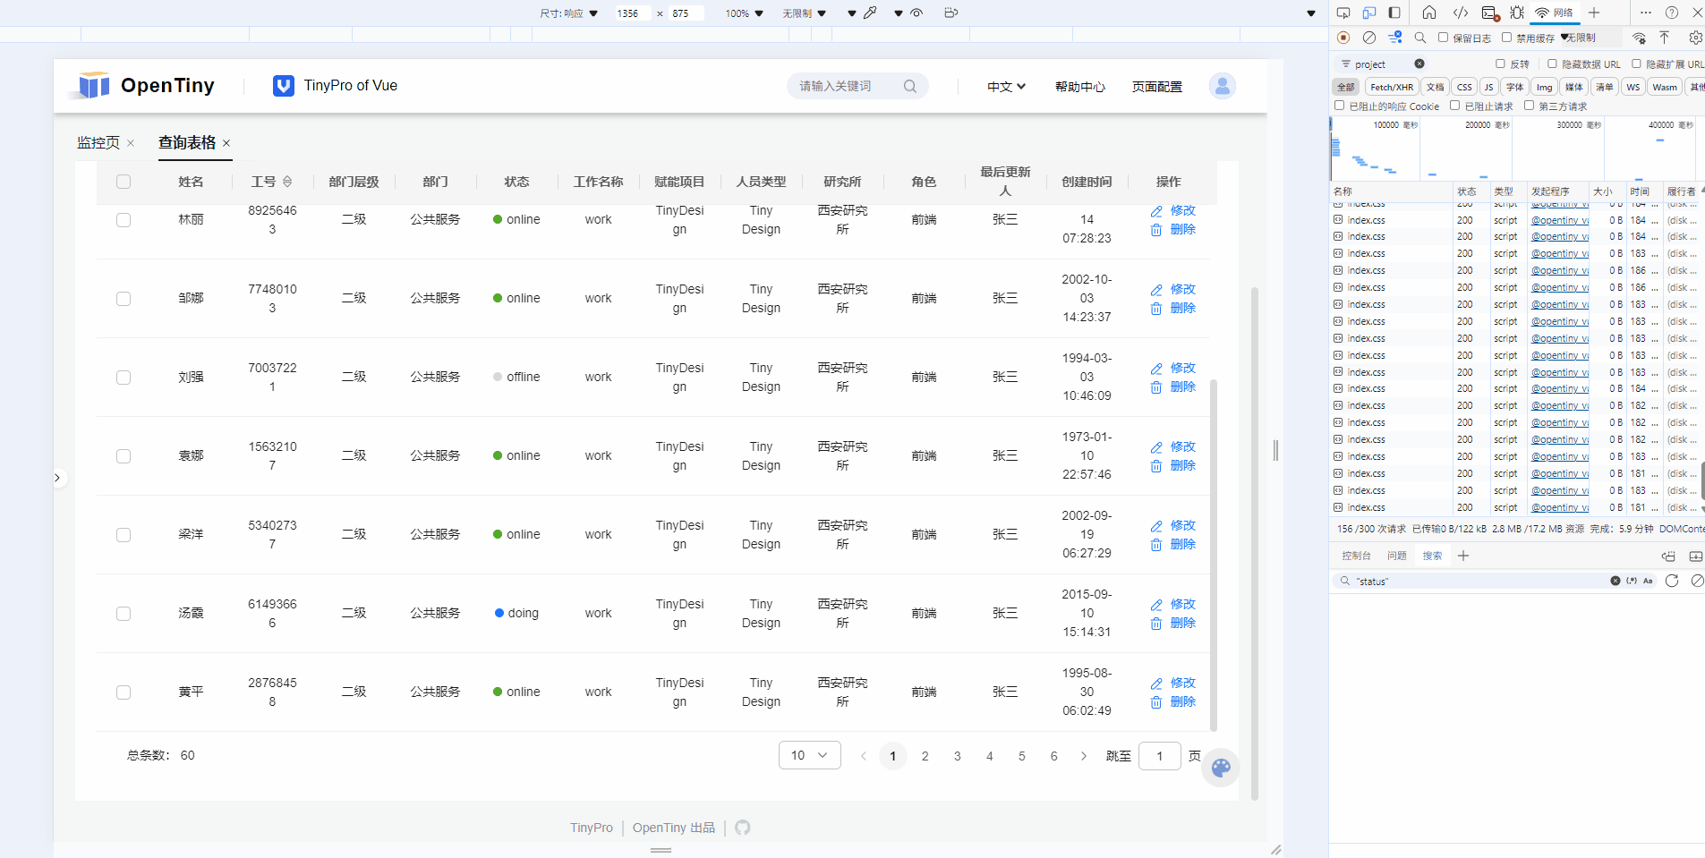Open the 尺寸: 响应 dimensions dropdown

(x=568, y=13)
